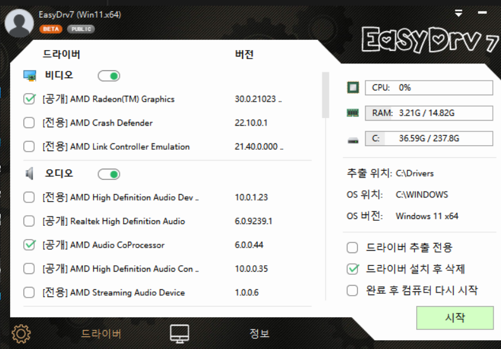501x349 pixels.
Task: Enable 드라이버 추출 전용 option
Action: [352, 247]
